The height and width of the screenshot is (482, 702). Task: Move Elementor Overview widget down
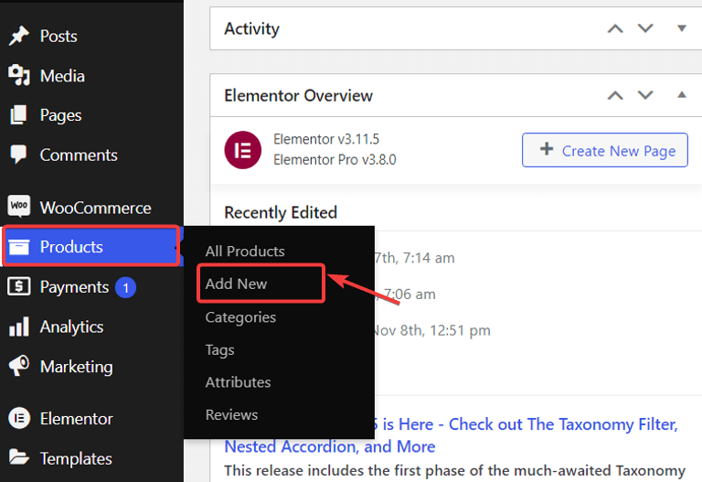645,95
